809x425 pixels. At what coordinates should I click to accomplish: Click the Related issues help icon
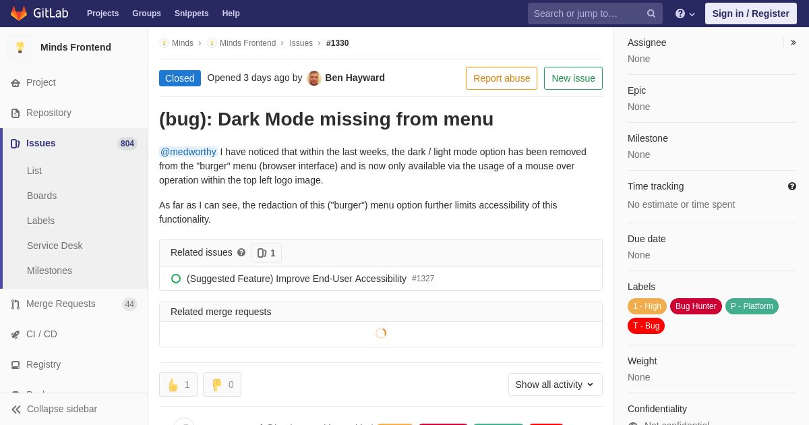[241, 252]
